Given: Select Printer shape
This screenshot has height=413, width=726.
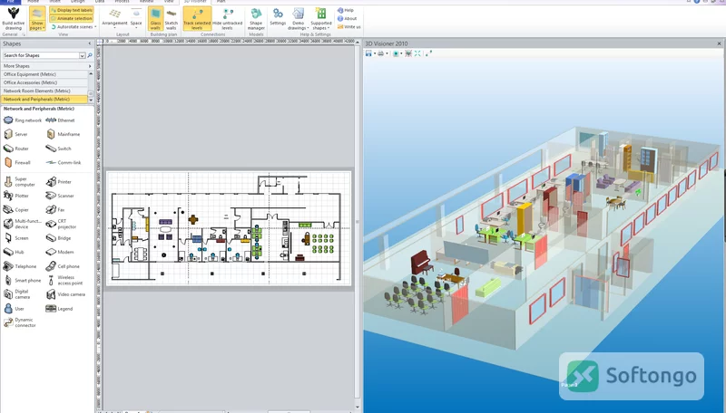Looking at the screenshot, I should [59, 181].
